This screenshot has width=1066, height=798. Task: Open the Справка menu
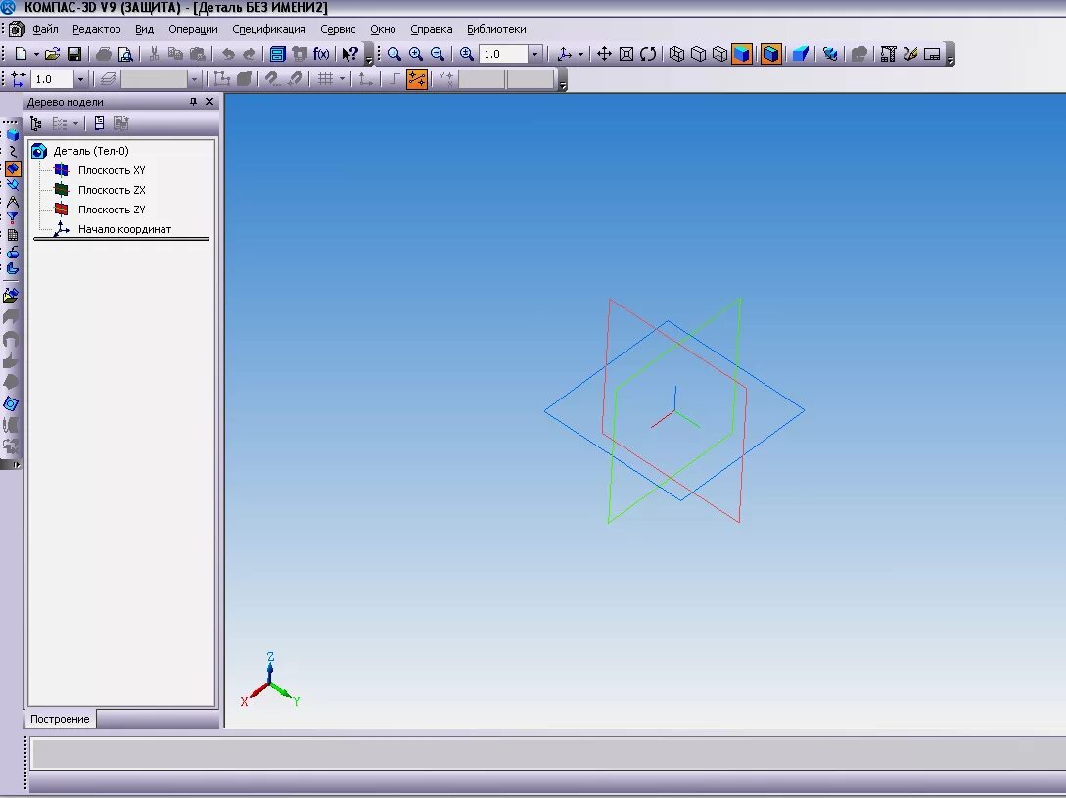(x=431, y=29)
